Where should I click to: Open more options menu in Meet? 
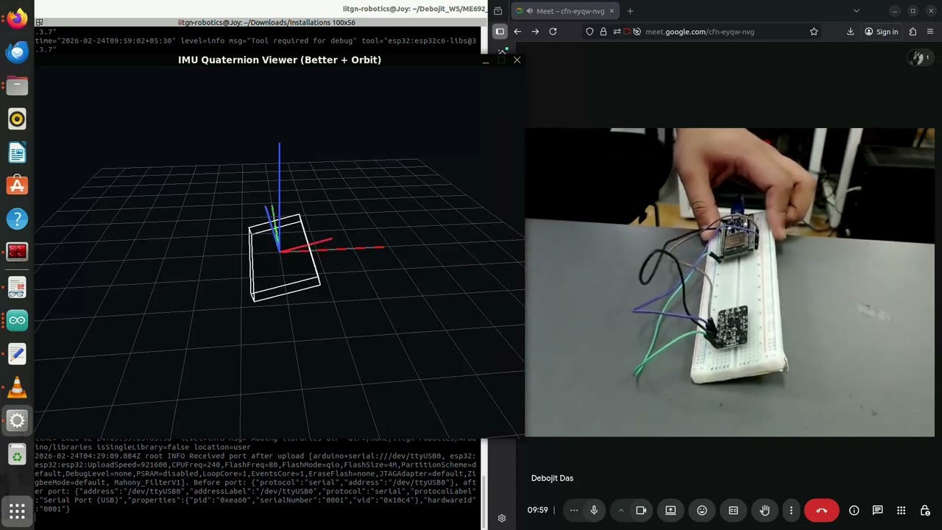791,510
